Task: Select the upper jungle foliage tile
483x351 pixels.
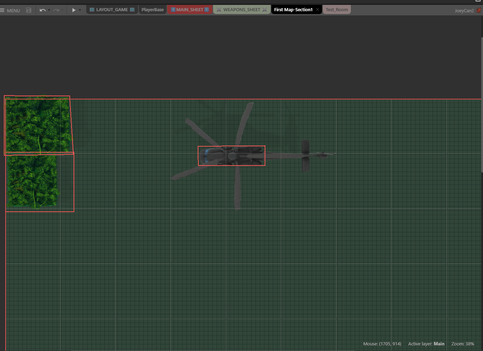Action: [37, 125]
